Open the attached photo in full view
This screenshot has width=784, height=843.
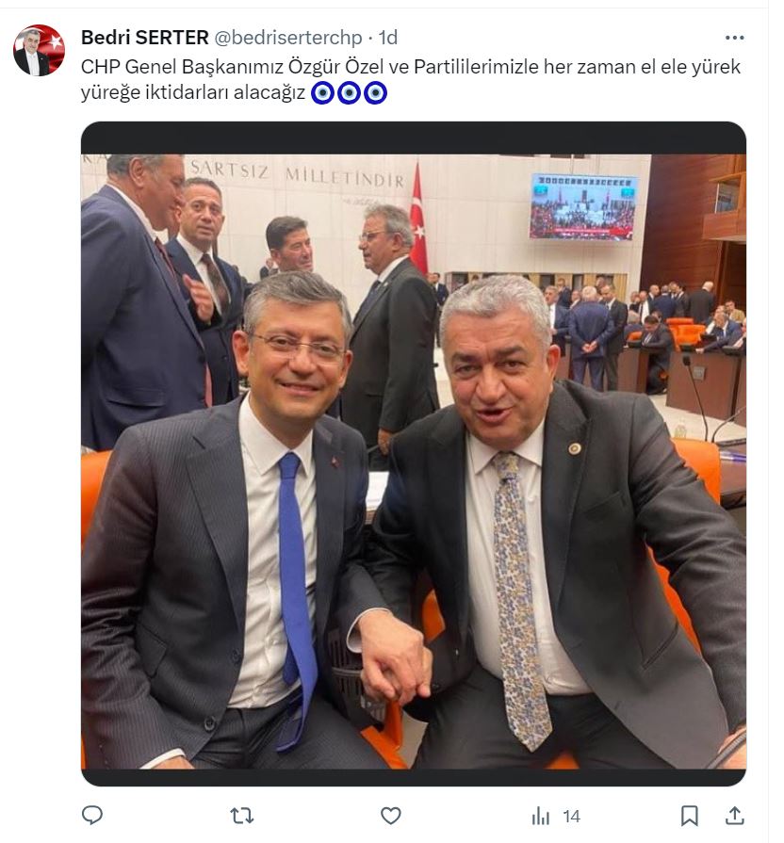point(414,453)
